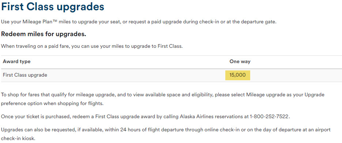Click the Award type column header
Image resolution: width=342 pixels, height=143 pixels.
(x=16, y=62)
